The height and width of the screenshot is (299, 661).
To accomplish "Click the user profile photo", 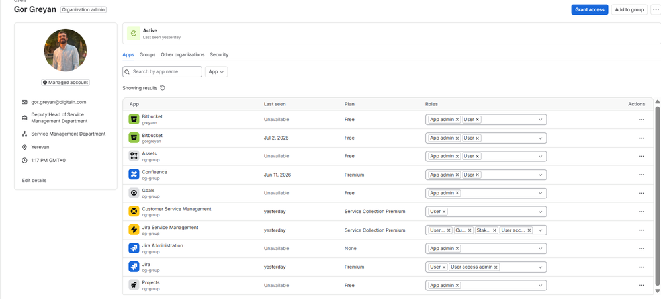I will click(66, 50).
